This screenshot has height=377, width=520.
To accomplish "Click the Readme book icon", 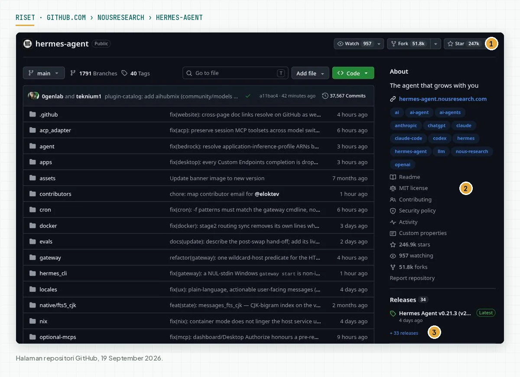I will click(x=393, y=177).
